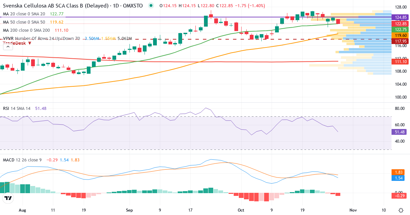Click the 17 date label on time axis
The height and width of the screenshot is (215, 410).
click(x=190, y=210)
